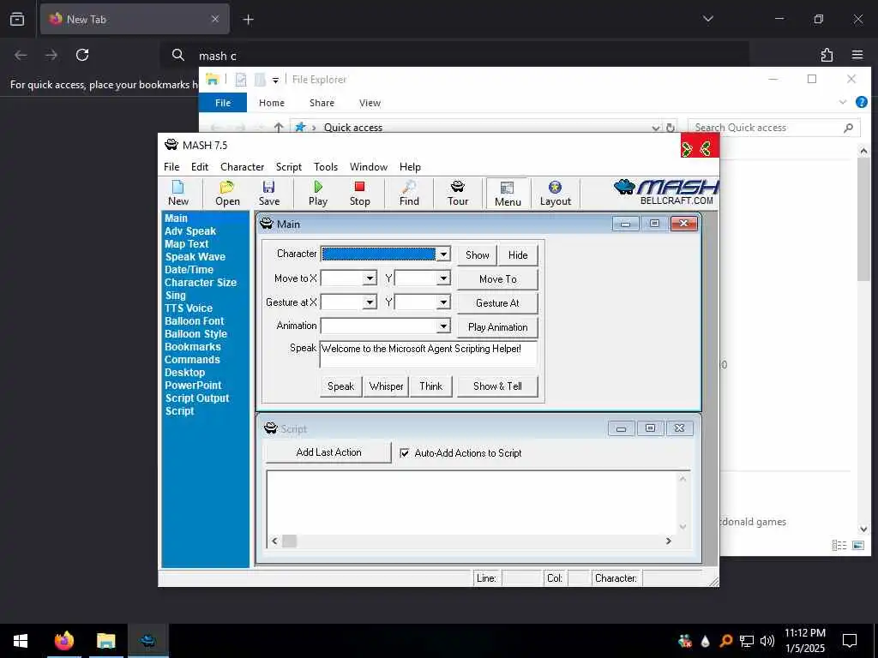Open the MASH Help menu
The height and width of the screenshot is (658, 878).
click(410, 167)
